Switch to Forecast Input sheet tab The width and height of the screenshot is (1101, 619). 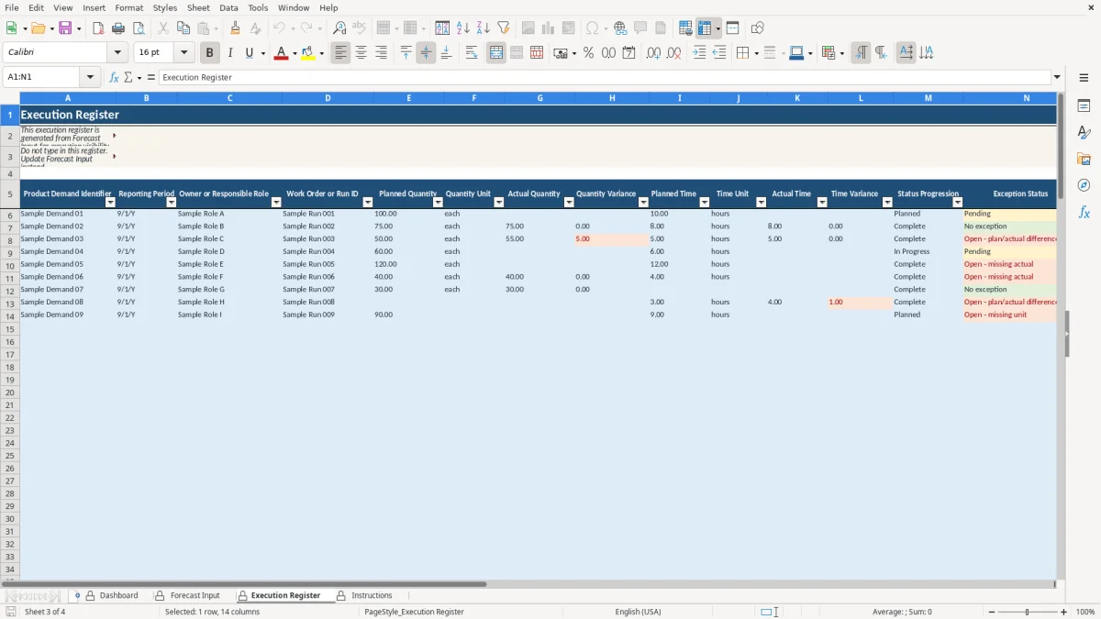(x=195, y=595)
